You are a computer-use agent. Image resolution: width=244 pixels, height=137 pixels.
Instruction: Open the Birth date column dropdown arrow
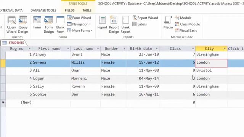pyautogui.click(x=157, y=49)
